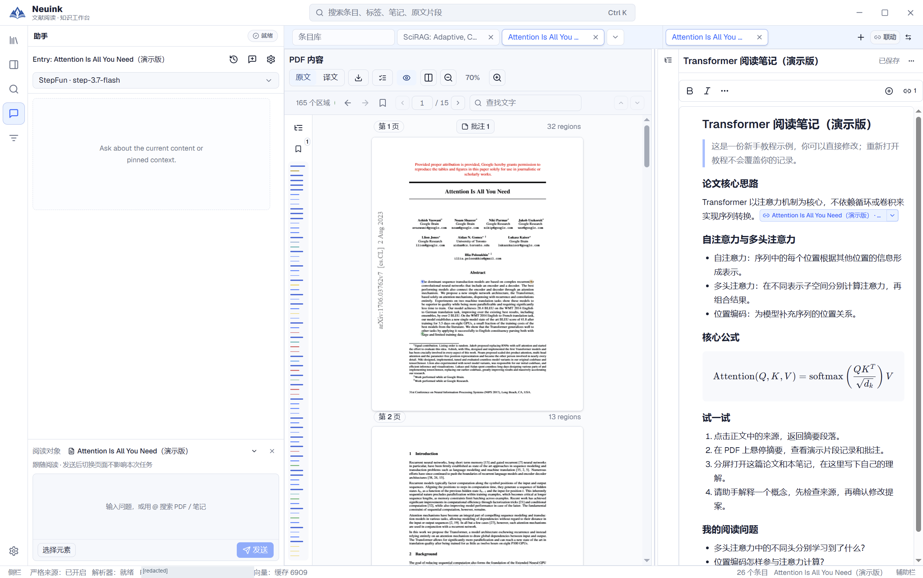Apply italic formatting in notes editor
923x578 pixels.
click(x=707, y=91)
